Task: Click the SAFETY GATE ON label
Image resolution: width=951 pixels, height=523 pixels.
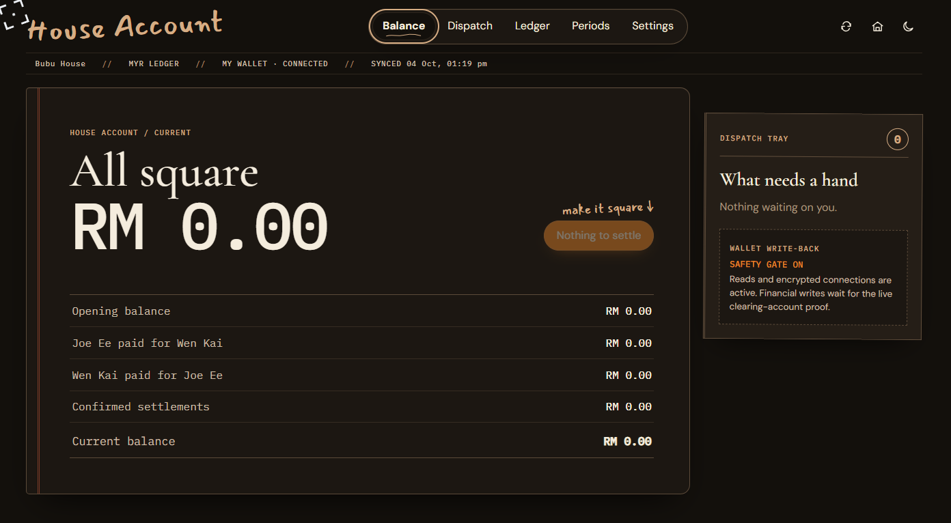Action: pyautogui.click(x=766, y=265)
